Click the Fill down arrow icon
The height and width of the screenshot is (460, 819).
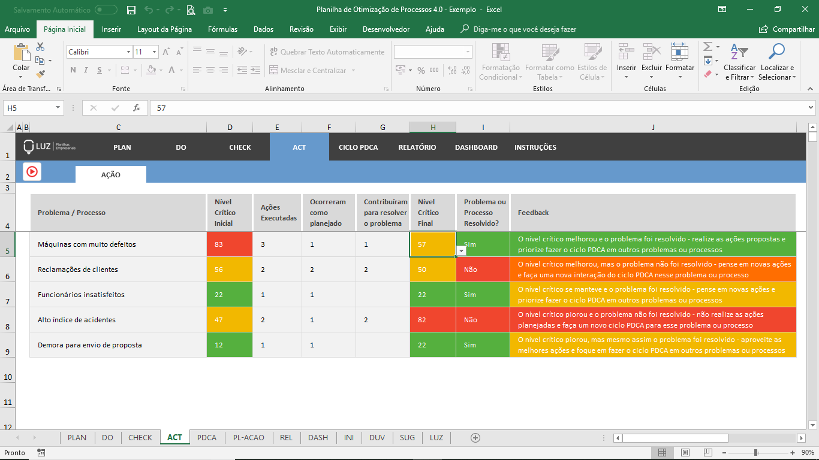pyautogui.click(x=707, y=60)
